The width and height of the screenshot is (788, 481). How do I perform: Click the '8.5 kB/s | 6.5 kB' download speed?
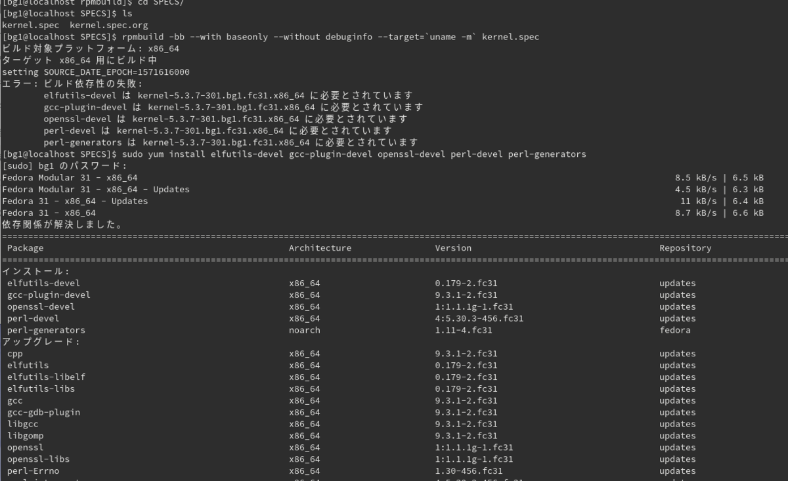tap(719, 178)
